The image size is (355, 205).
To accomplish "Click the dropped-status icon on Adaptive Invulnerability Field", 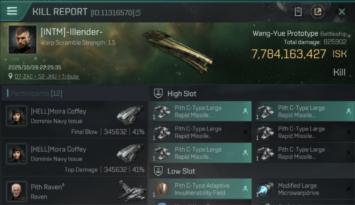I will click(245, 188).
